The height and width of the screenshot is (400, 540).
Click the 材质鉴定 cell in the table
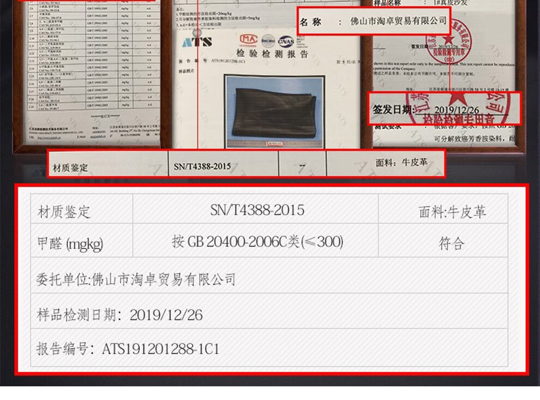[x=82, y=209]
